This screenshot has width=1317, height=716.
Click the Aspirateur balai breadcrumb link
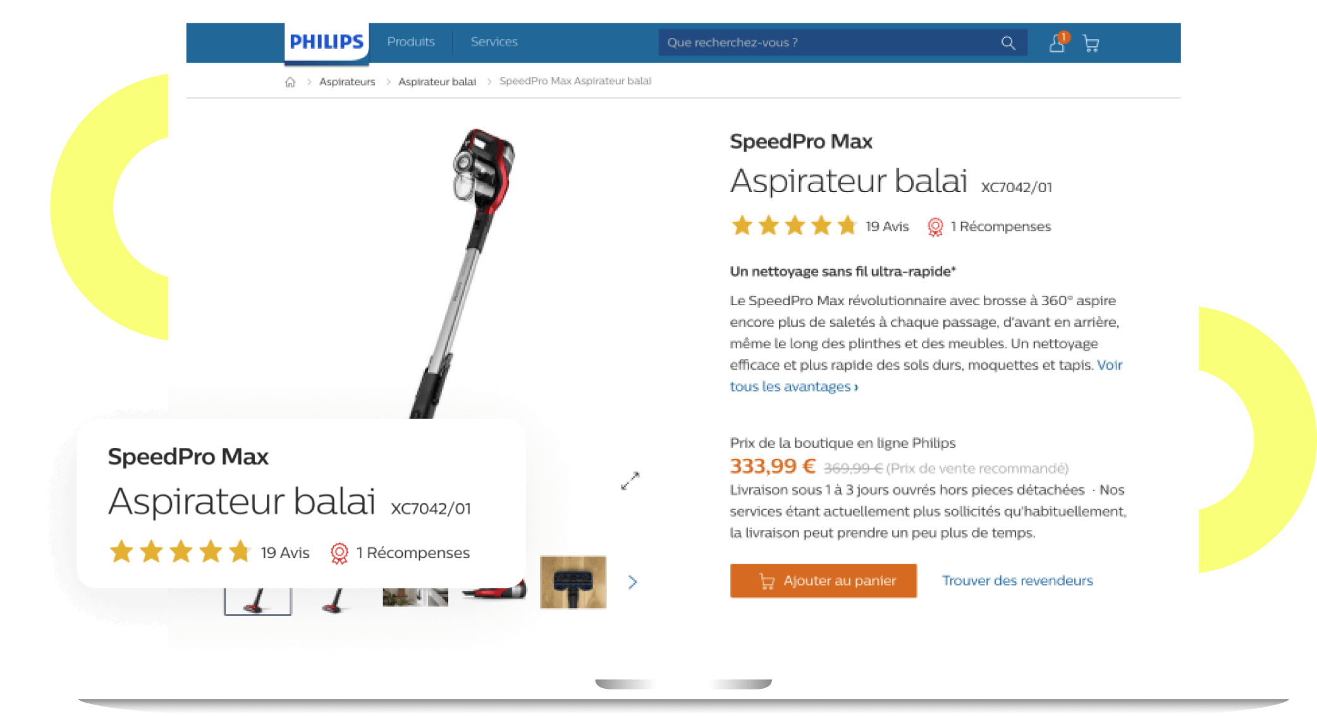point(437,82)
